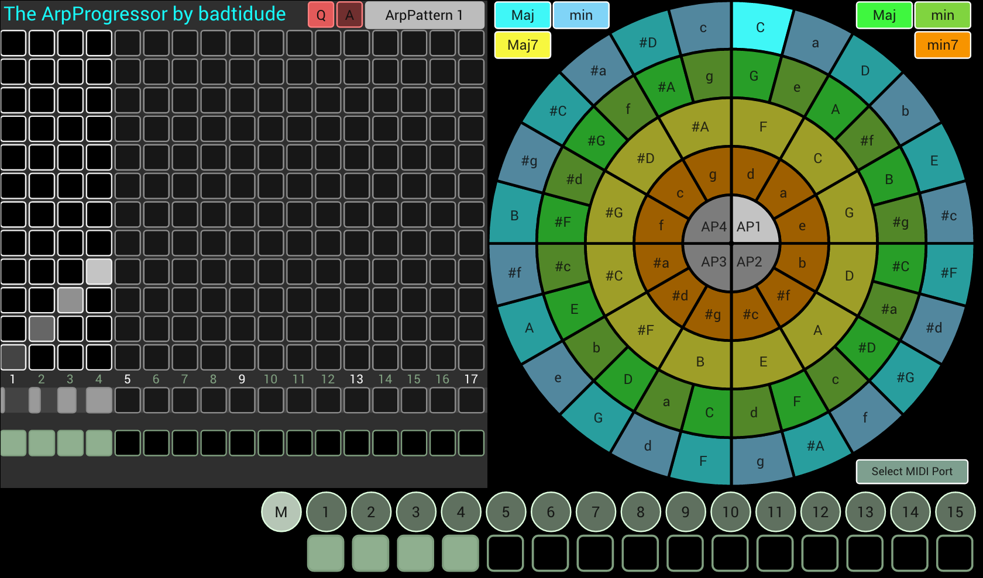Select the light blue min chord button
This screenshot has height=578, width=983.
581,15
